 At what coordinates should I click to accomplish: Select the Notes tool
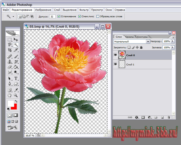tap(10, 90)
